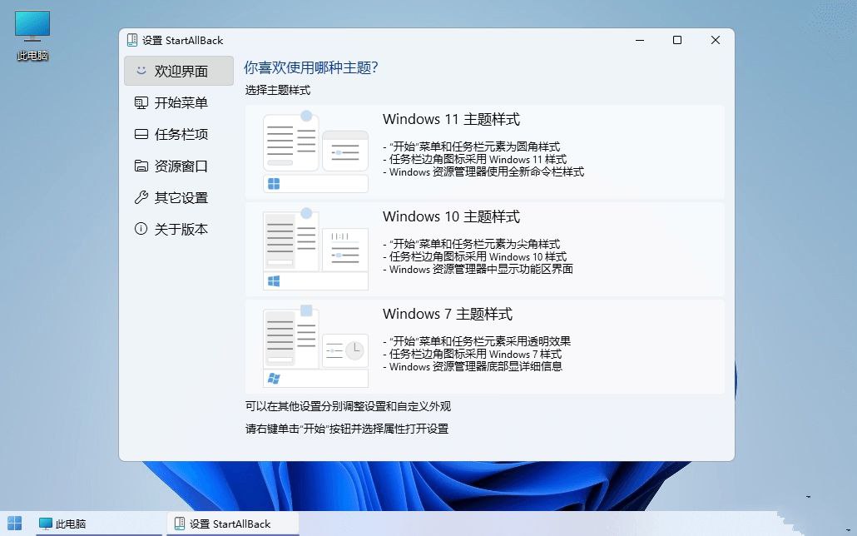The width and height of the screenshot is (857, 536).
Task: Click the Windows 11 theme preview thumbnail
Action: [315, 148]
